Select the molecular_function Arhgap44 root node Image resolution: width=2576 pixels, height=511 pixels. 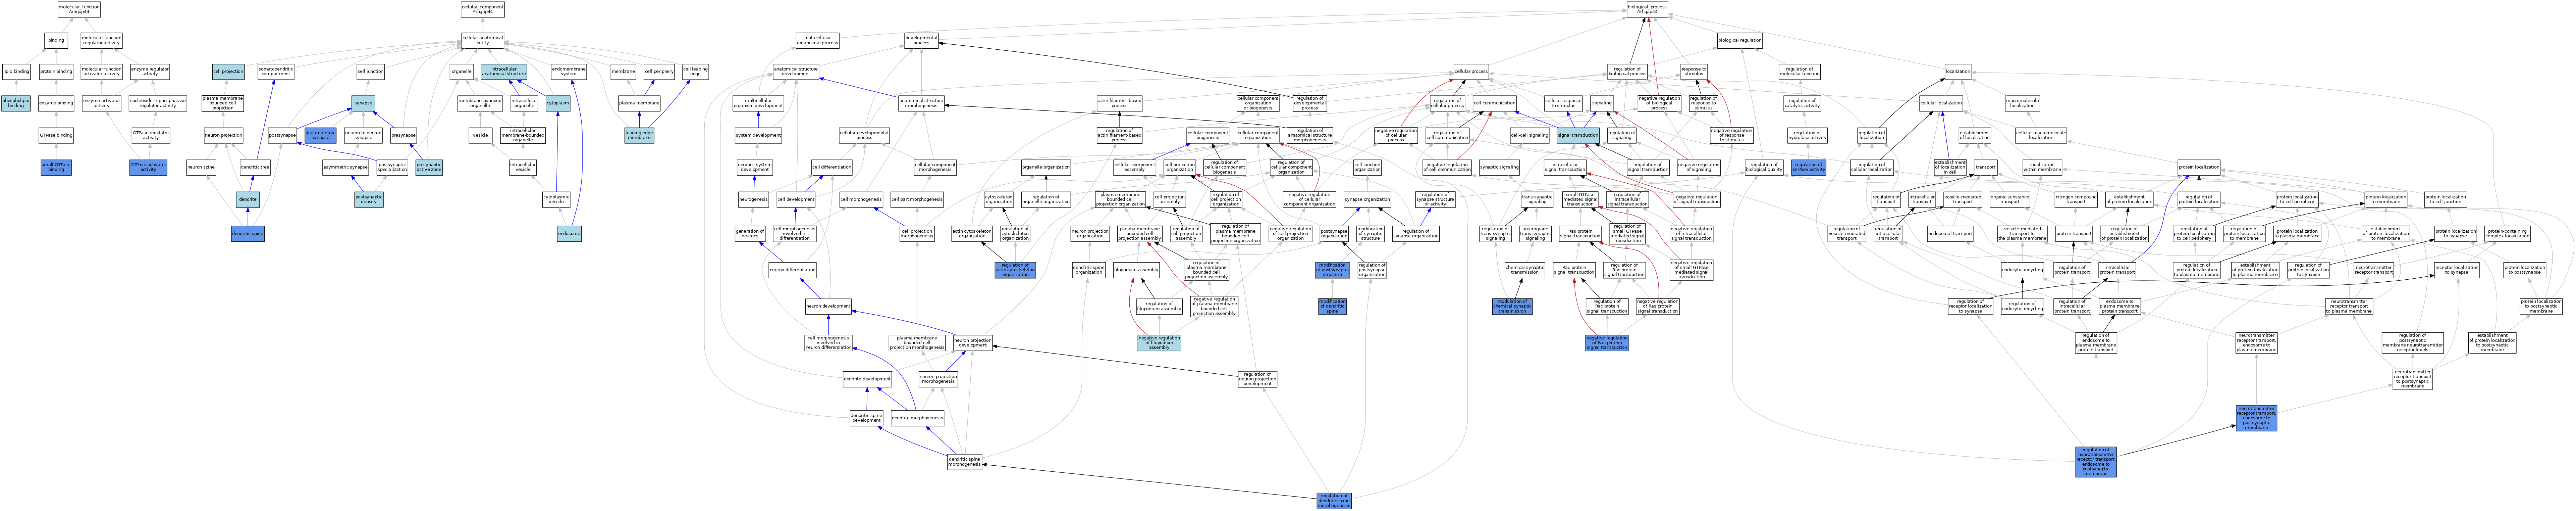[x=79, y=10]
